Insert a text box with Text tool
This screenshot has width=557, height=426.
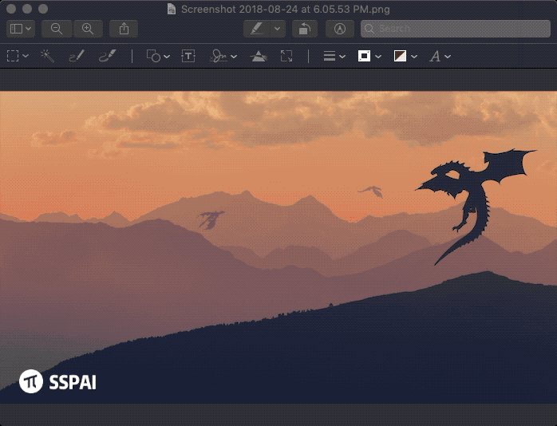pos(188,56)
